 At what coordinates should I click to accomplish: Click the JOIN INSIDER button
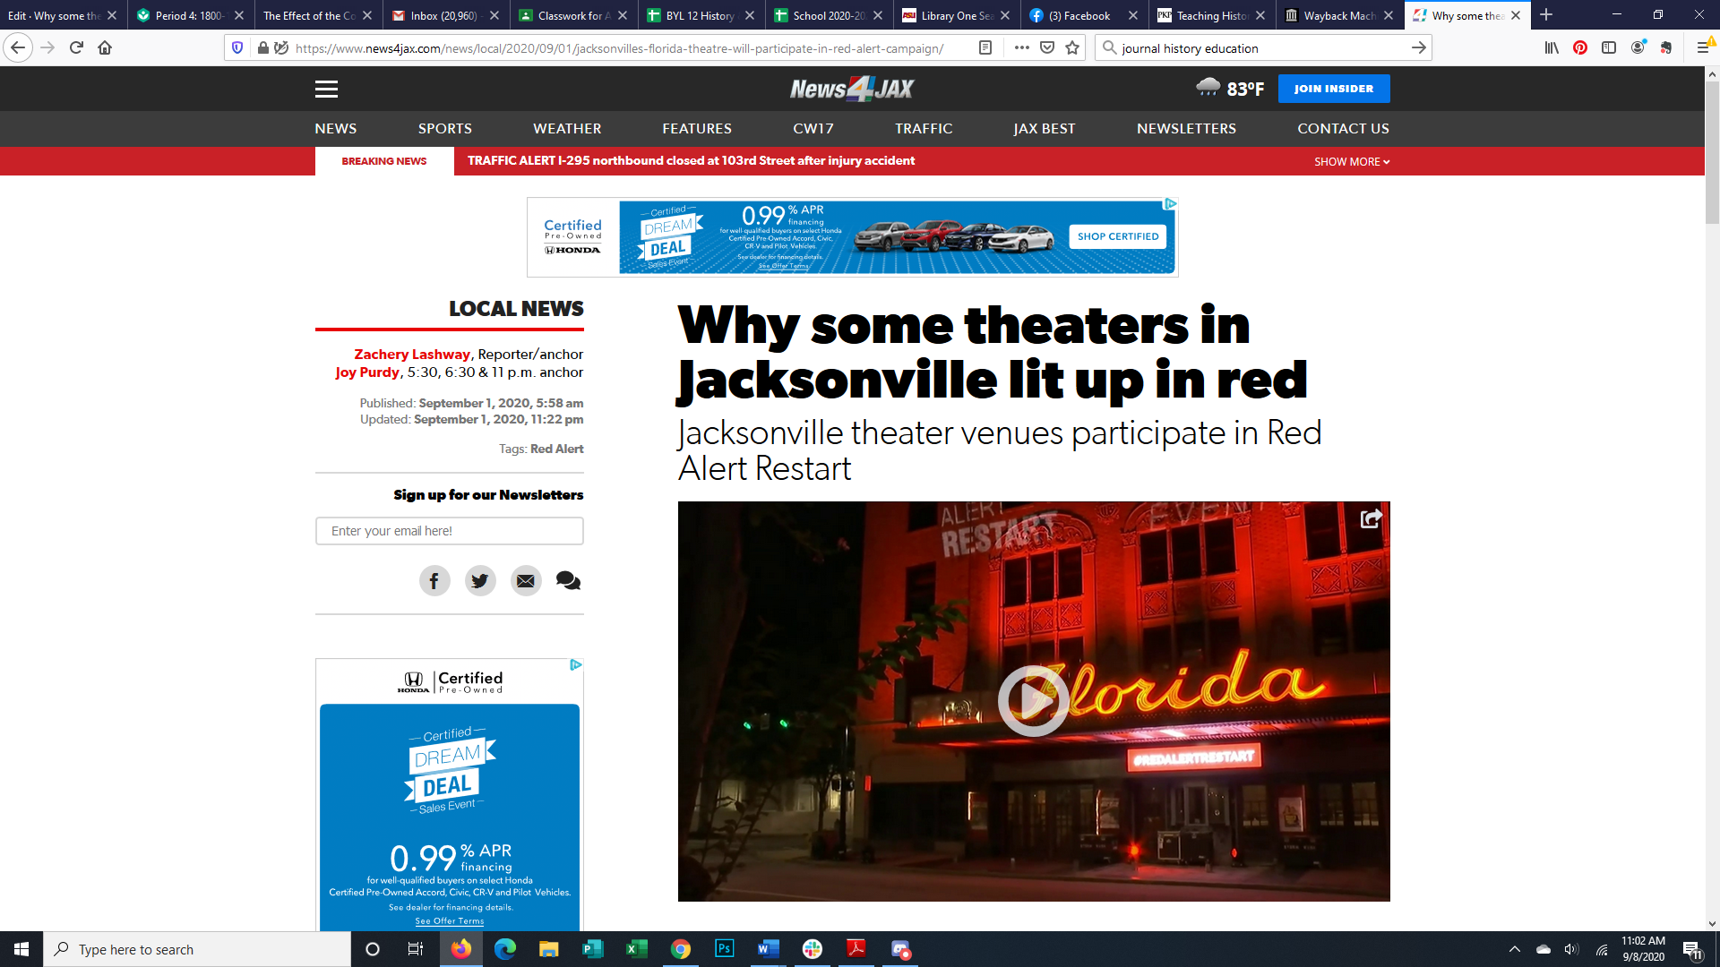point(1333,89)
